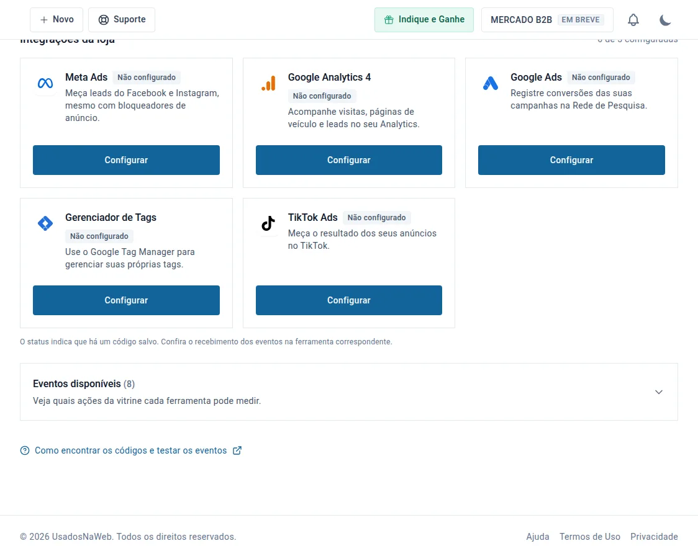
Task: Click the TikTok logo icon
Action: click(268, 223)
